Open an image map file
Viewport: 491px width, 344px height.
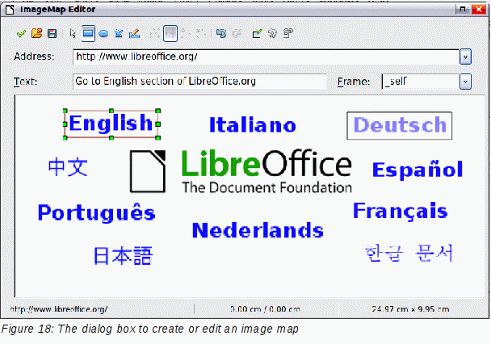coord(36,33)
